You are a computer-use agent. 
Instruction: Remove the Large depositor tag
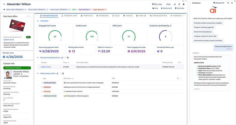tap(105, 9)
